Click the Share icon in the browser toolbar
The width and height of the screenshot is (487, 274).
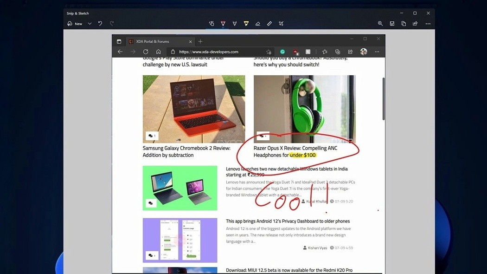(x=350, y=52)
